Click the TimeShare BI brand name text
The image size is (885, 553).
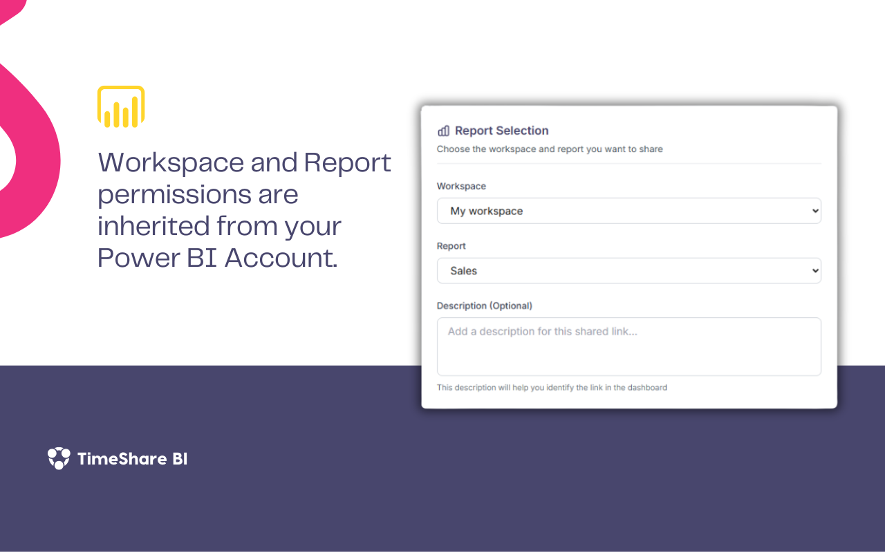coord(132,459)
